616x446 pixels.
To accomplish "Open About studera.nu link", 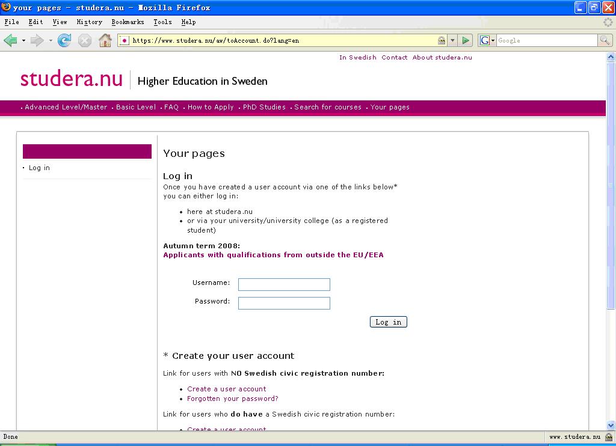I will (x=442, y=57).
